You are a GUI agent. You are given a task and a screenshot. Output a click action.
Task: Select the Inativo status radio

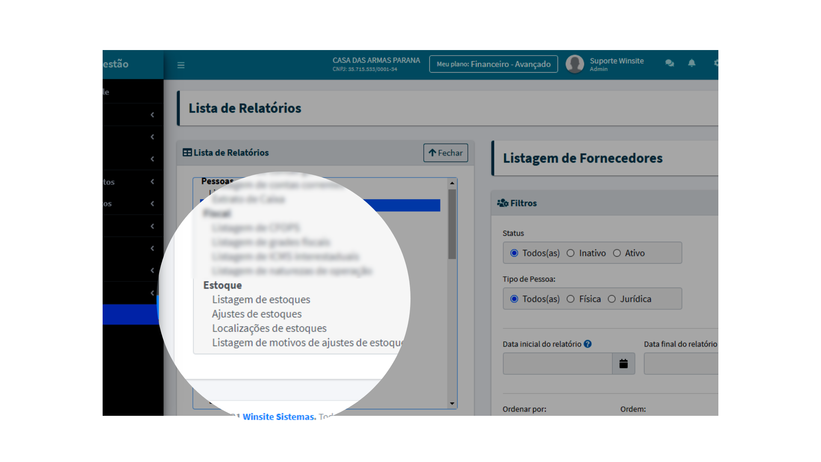570,253
